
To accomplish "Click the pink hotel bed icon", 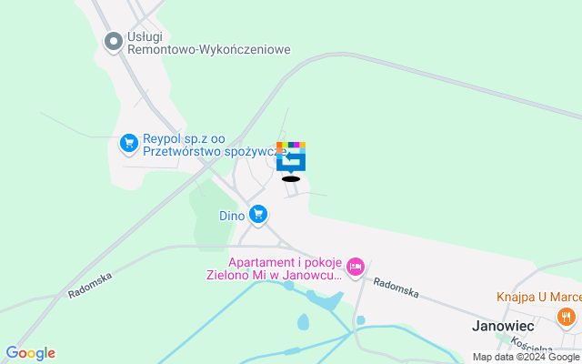I will pos(356,268).
